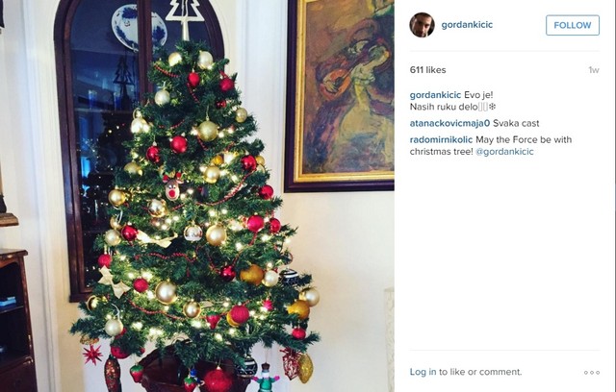This screenshot has width=616, height=392.
Task: Click the Log in link
Action: (x=423, y=372)
